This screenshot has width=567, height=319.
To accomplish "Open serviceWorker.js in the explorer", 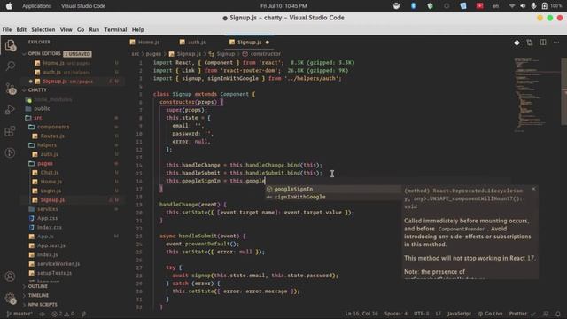I will pos(58,264).
